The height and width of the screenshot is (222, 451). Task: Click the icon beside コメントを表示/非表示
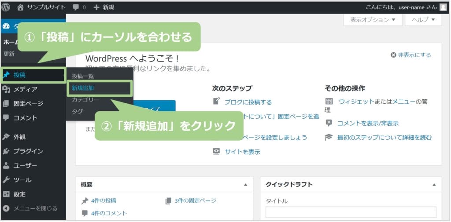click(x=329, y=123)
